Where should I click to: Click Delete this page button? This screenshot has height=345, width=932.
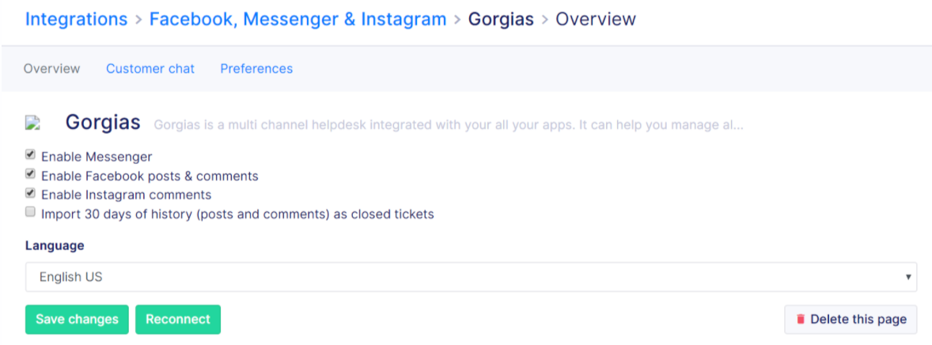pyautogui.click(x=851, y=320)
